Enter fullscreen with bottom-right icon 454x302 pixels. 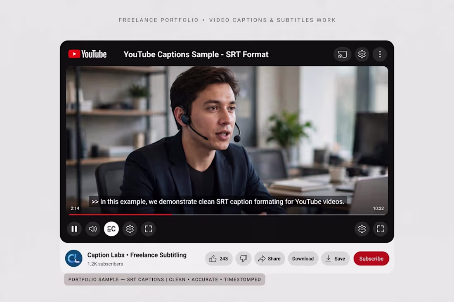pyautogui.click(x=380, y=229)
